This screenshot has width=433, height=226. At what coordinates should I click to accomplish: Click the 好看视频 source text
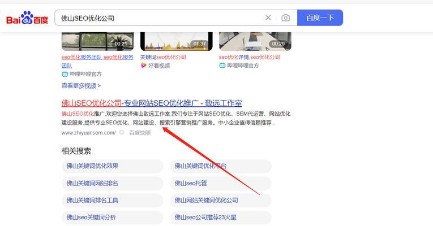159,66
